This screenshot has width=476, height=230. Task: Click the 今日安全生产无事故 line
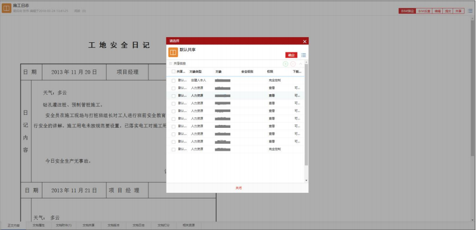[68, 161]
